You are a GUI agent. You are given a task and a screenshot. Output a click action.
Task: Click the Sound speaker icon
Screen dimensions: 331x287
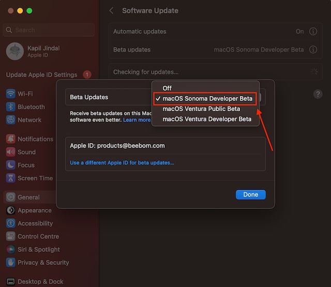(x=10, y=152)
